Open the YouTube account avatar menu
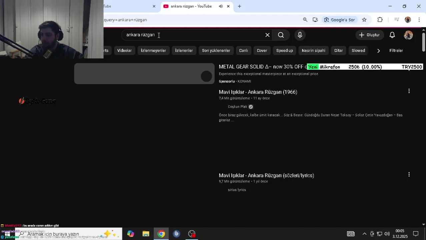The height and width of the screenshot is (240, 426). pos(408,35)
